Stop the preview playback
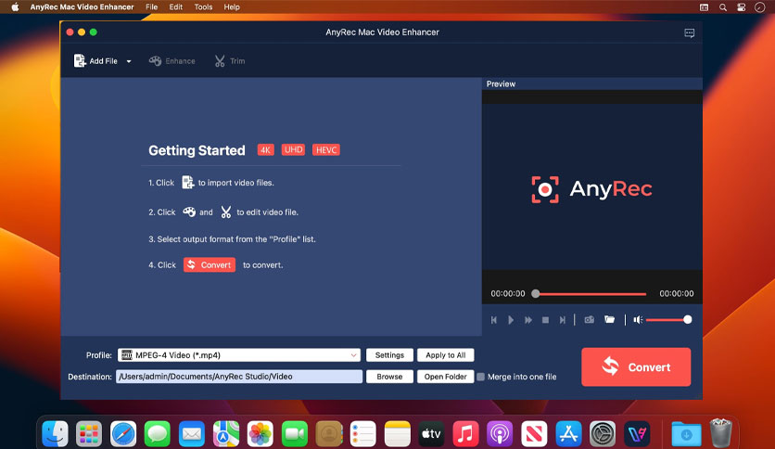Screen dimensions: 775x449 (x=545, y=320)
